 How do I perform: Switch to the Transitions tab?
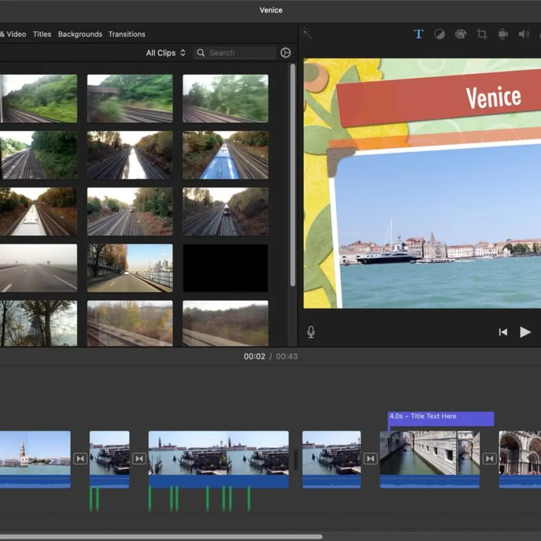coord(127,34)
